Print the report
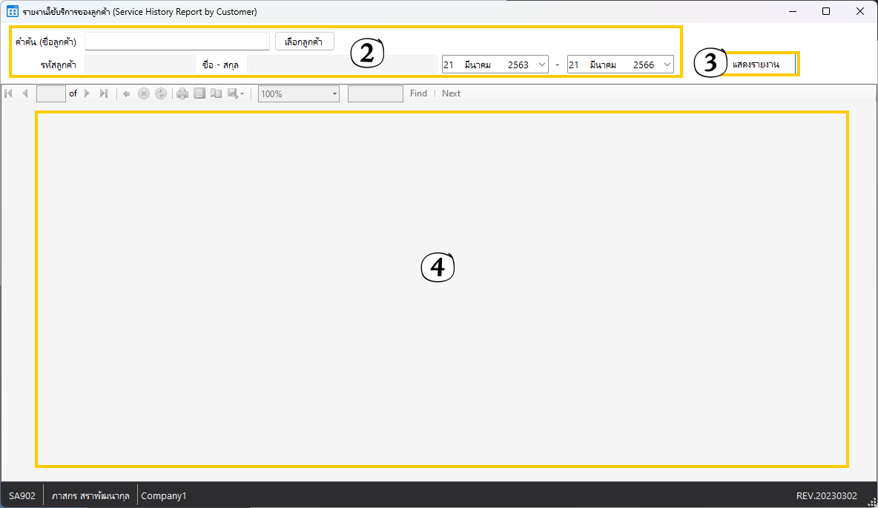The height and width of the screenshot is (508, 878). click(182, 93)
